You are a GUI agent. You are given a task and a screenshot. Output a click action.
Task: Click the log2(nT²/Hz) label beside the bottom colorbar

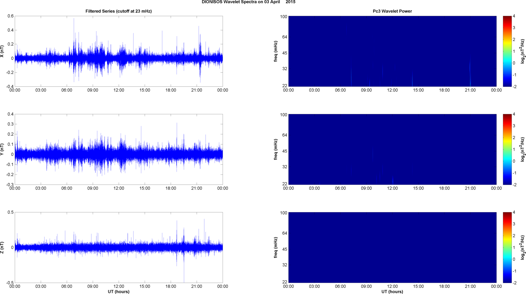click(523, 248)
